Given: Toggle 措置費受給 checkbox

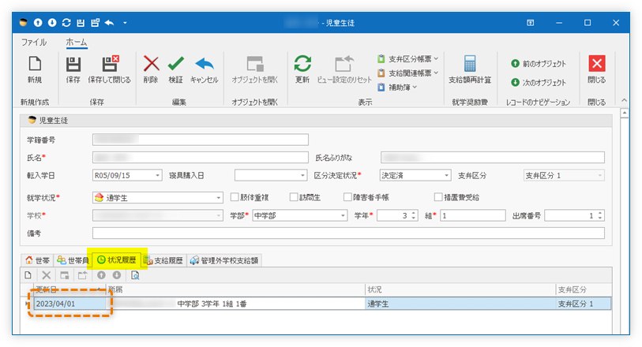Looking at the screenshot, I should [438, 197].
